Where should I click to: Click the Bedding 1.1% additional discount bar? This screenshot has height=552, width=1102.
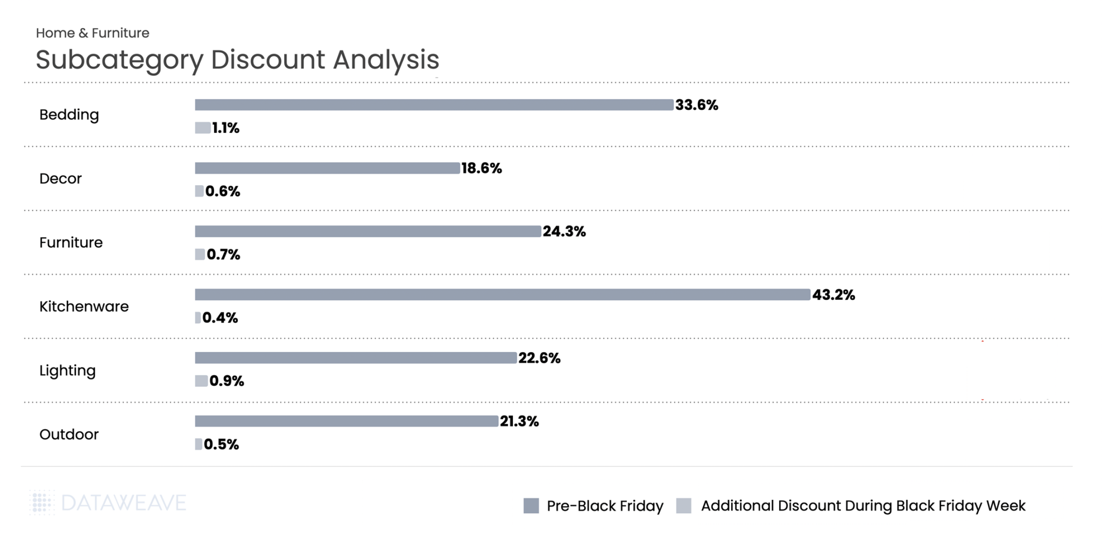(203, 128)
